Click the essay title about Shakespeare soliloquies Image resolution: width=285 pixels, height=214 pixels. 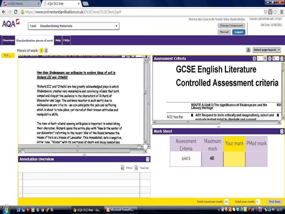point(76,75)
